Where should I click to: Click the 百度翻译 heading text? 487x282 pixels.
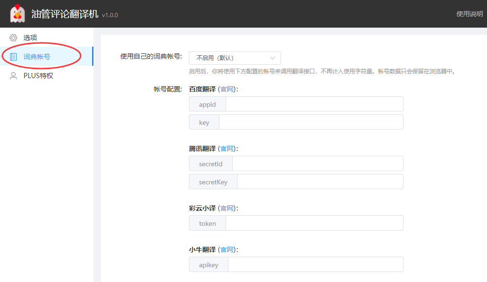[202, 90]
